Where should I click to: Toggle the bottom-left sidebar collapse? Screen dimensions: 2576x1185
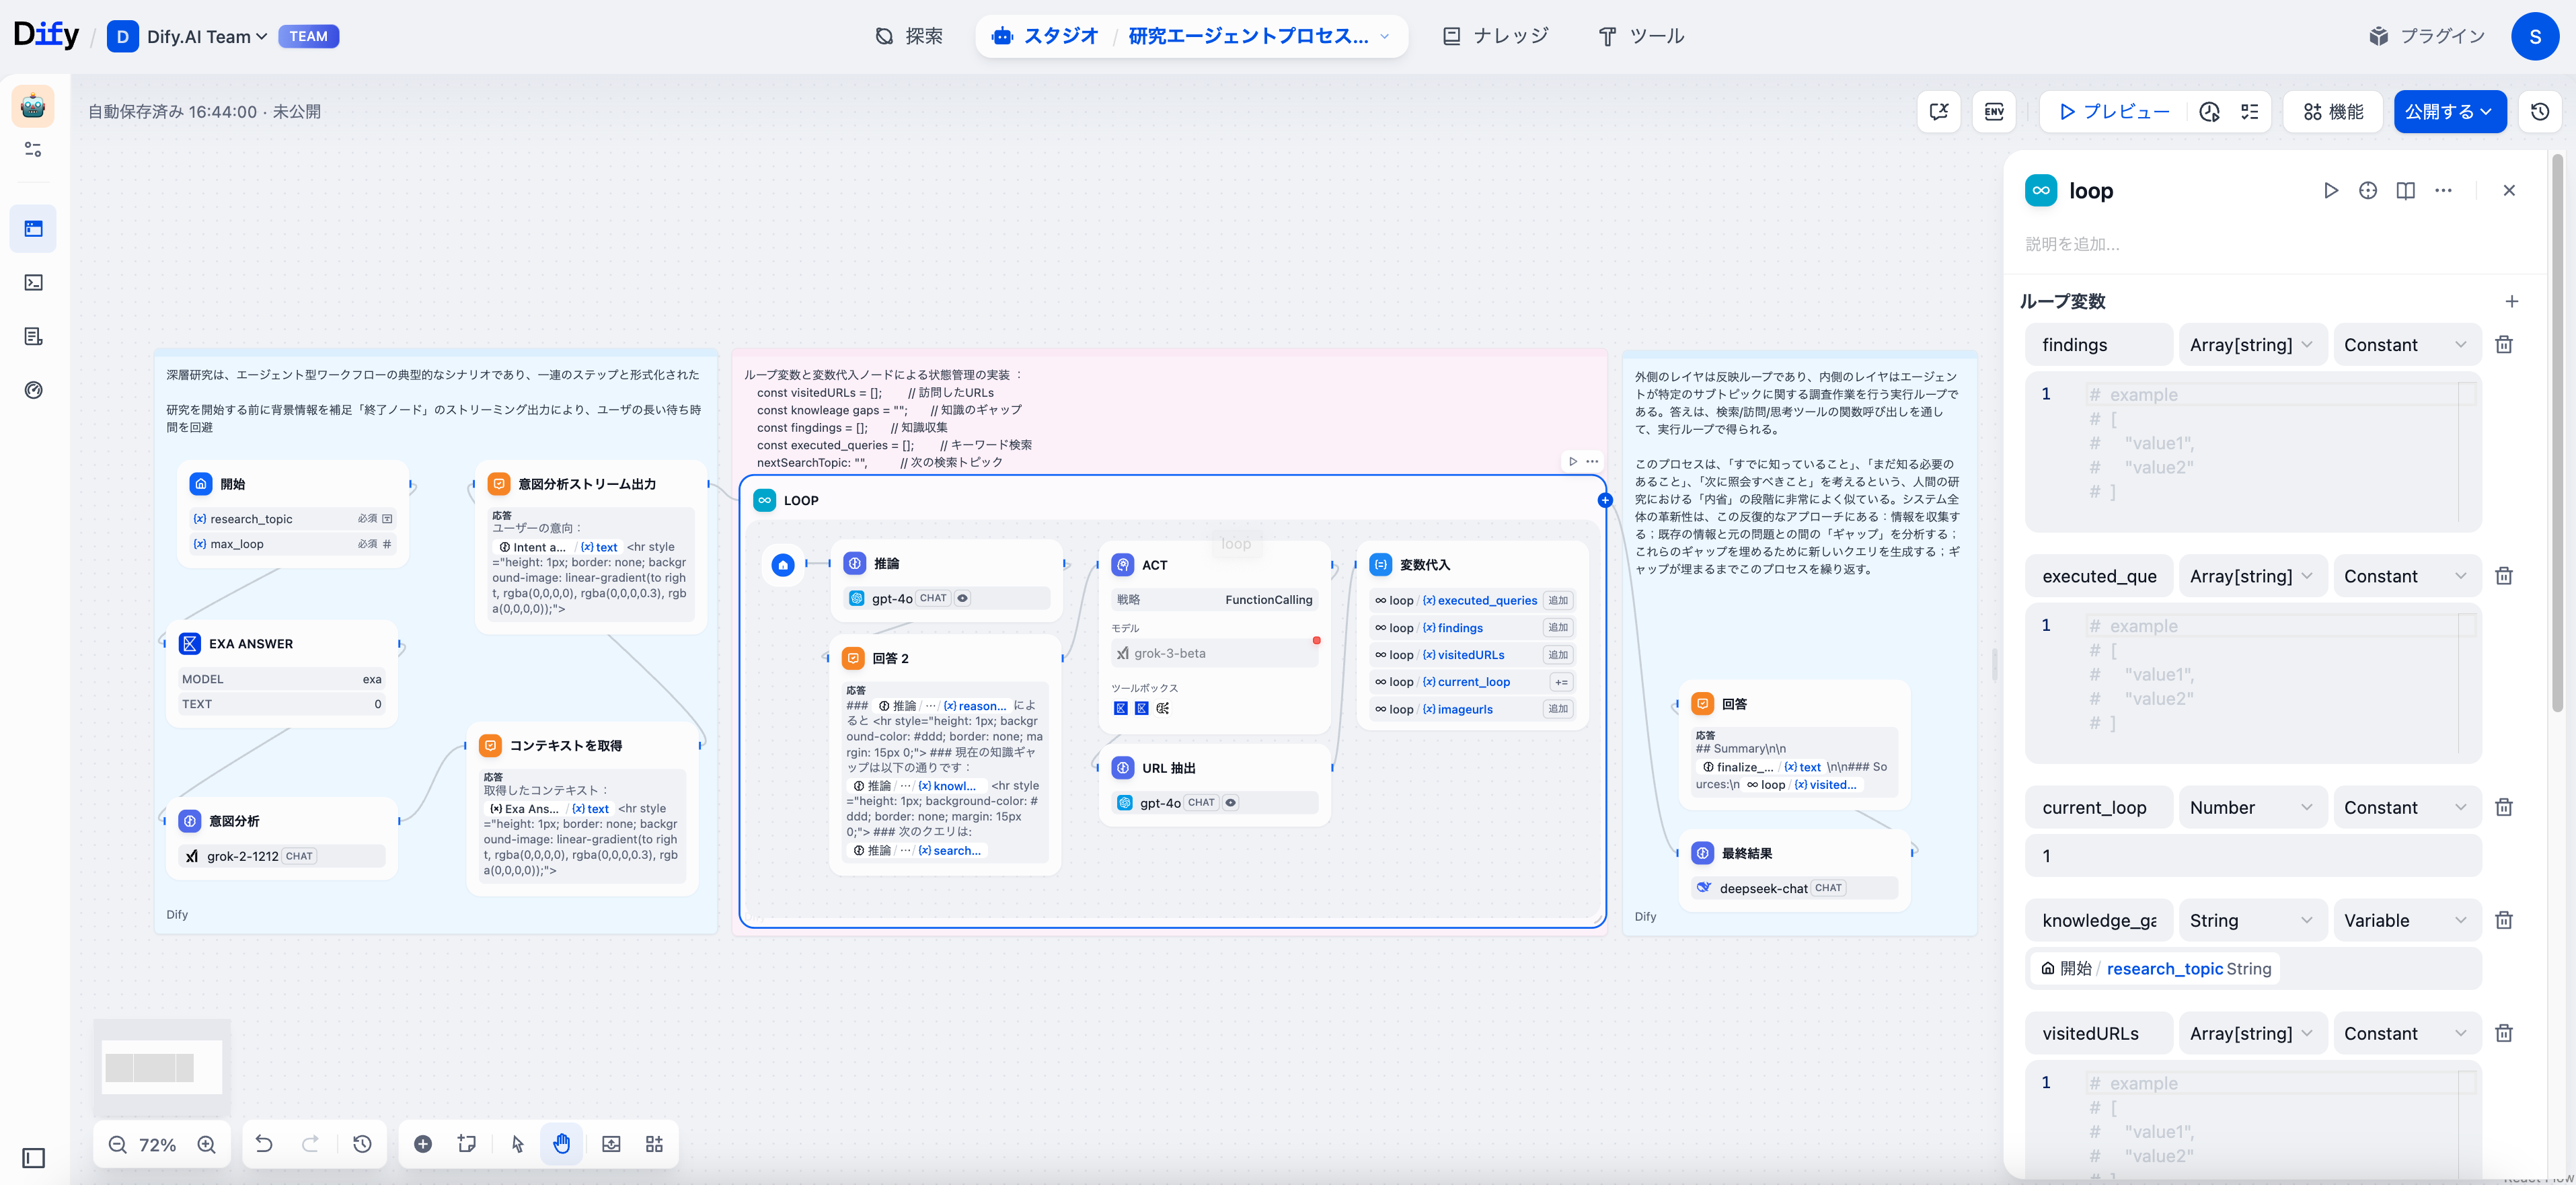pos(34,1158)
